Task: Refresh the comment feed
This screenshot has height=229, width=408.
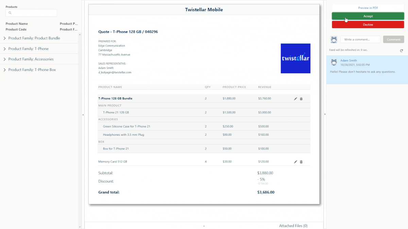Action: click(x=401, y=51)
